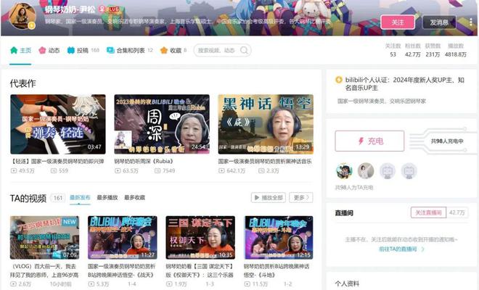Click the orange star 收藏 icon
The width and height of the screenshot is (479, 290).
164,50
